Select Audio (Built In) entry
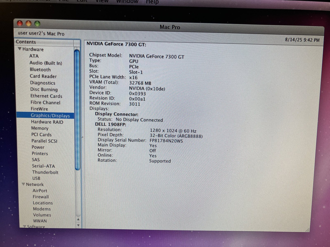This screenshot has height=247, width=330. pos(46,63)
